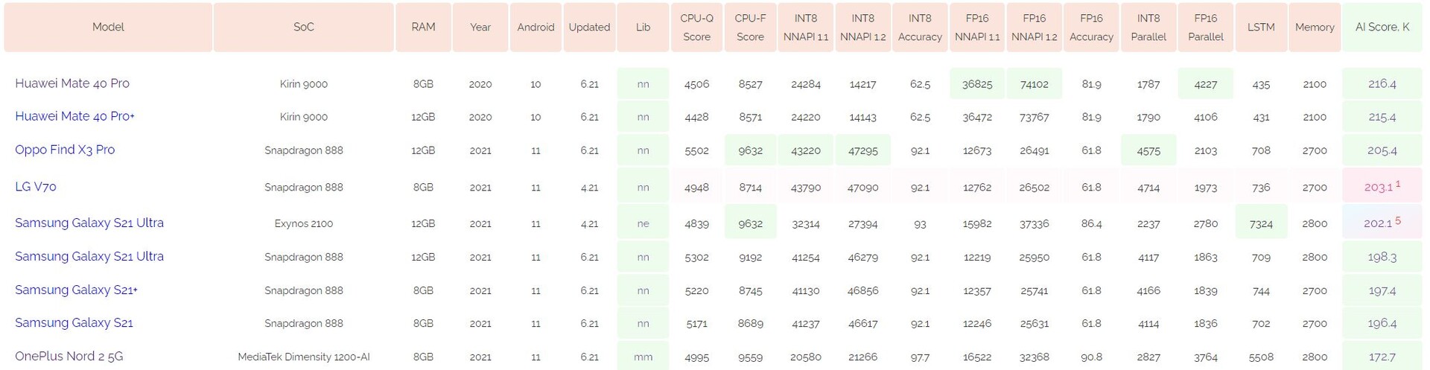
Task: Click the Lib column header
Action: coord(643,28)
